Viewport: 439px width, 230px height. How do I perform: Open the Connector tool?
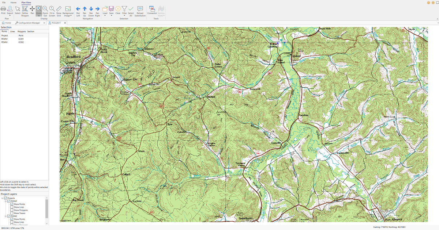[x=152, y=10]
